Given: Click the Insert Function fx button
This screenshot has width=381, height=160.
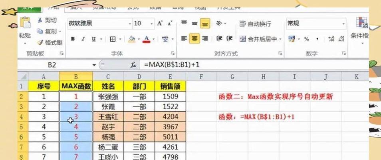Looking at the screenshot, I should tap(133, 65).
